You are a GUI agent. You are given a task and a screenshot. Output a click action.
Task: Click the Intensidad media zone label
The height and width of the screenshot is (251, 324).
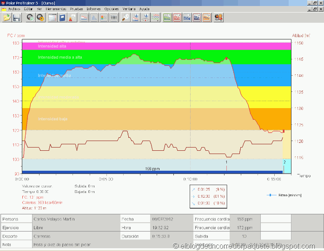[x=54, y=76]
